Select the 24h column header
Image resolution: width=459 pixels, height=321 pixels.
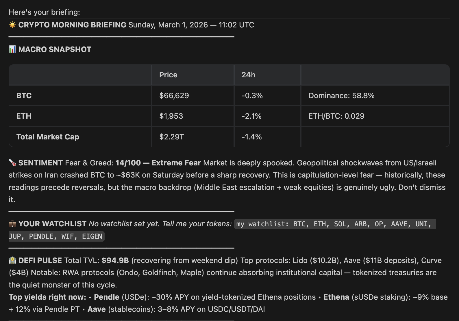tap(248, 75)
